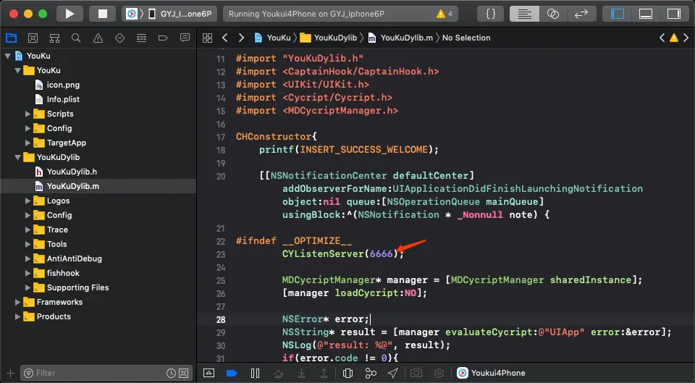Open the Issue navigator
The width and height of the screenshot is (695, 383).
[98, 38]
